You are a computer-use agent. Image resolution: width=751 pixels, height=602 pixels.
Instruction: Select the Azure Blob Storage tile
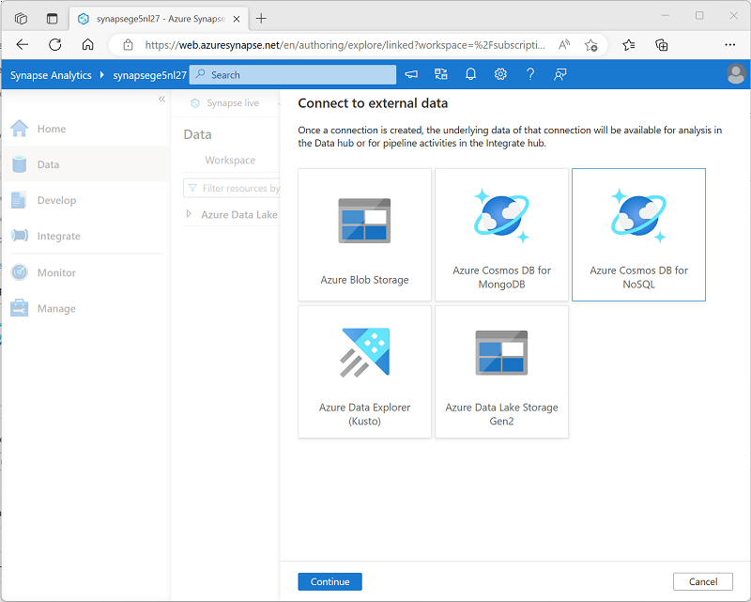[x=364, y=235]
